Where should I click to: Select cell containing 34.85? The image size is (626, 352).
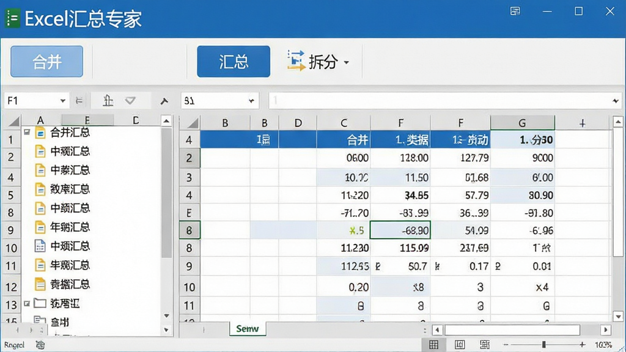click(400, 195)
